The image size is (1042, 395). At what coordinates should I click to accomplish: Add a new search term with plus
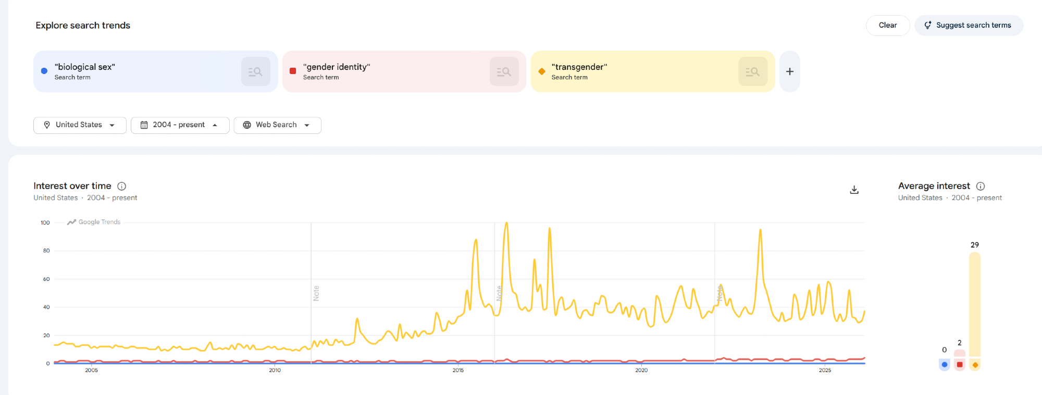(x=790, y=72)
